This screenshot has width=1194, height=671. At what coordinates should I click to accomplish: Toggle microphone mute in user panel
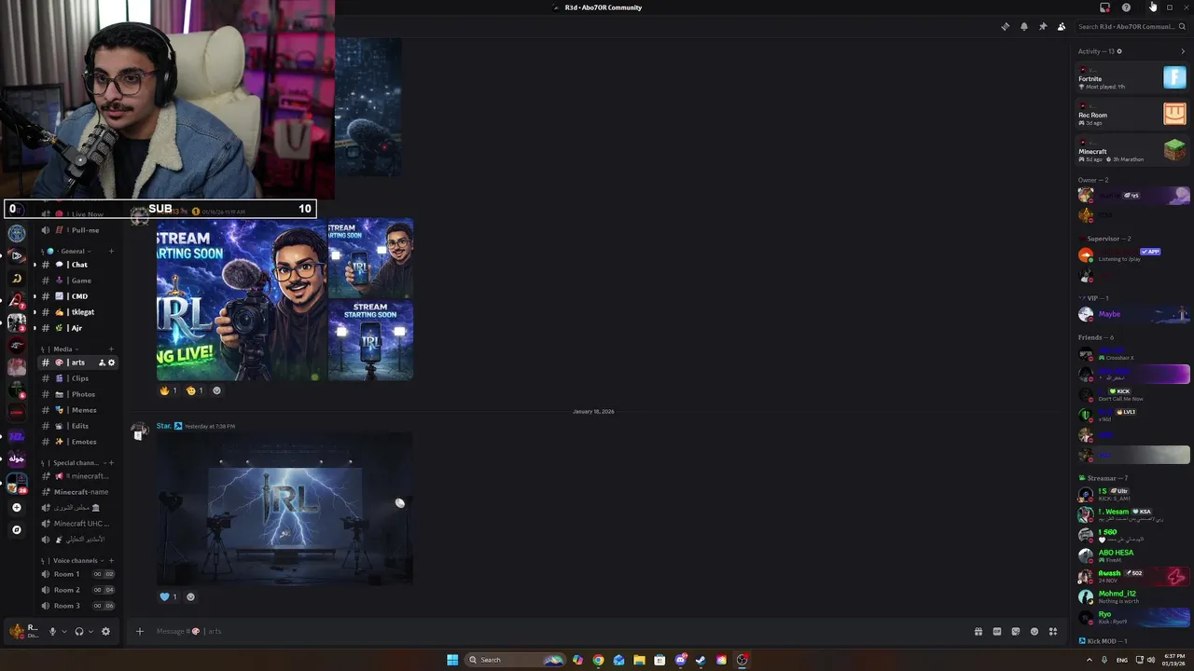tap(52, 631)
